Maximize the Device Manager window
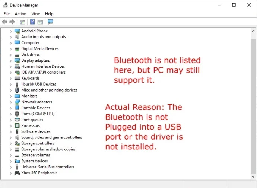 click(x=234, y=5)
